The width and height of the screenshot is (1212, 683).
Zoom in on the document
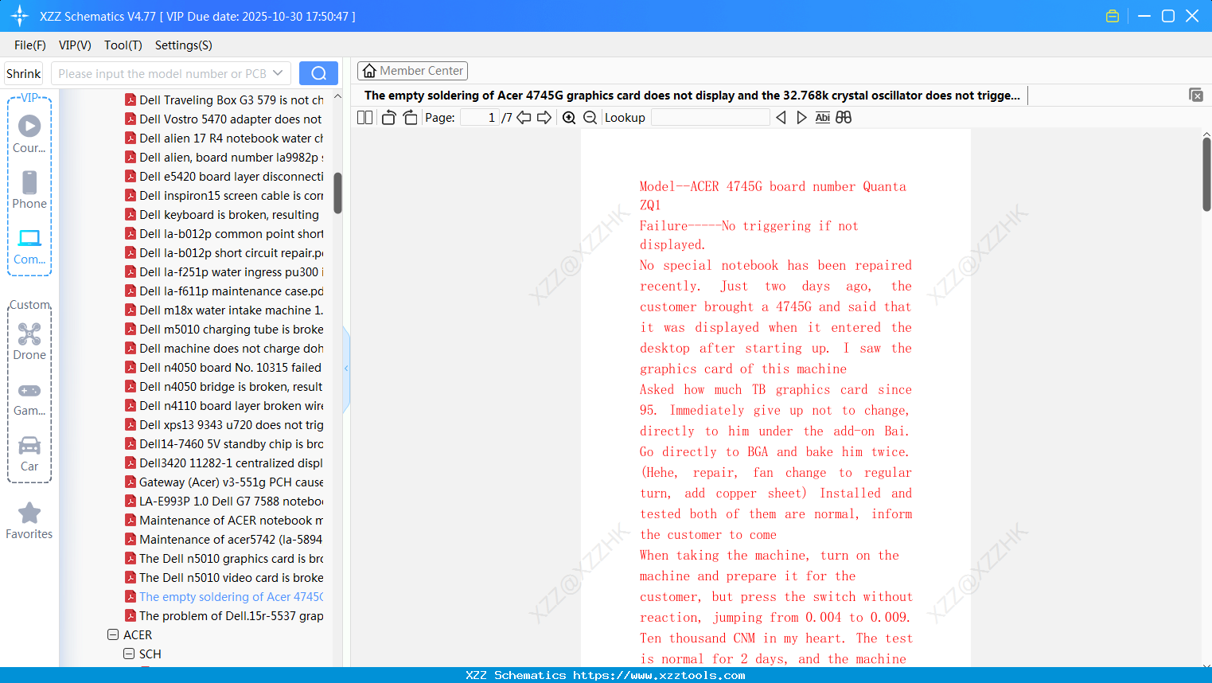click(x=569, y=117)
